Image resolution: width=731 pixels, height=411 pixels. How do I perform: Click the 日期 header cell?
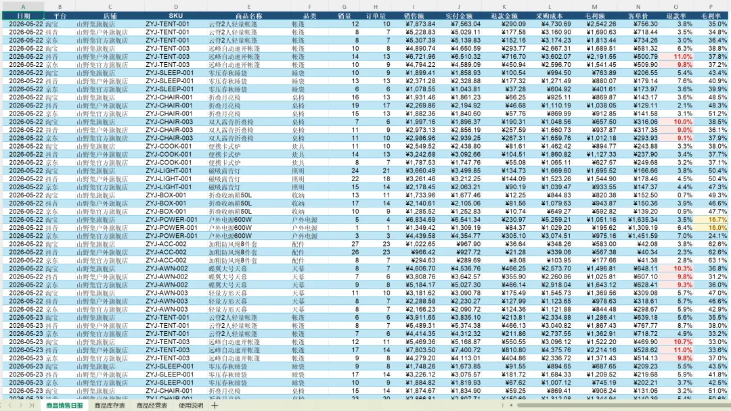23,16
